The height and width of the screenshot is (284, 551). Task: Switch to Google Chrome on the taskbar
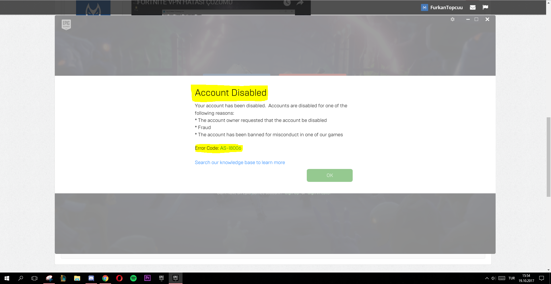(x=105, y=278)
